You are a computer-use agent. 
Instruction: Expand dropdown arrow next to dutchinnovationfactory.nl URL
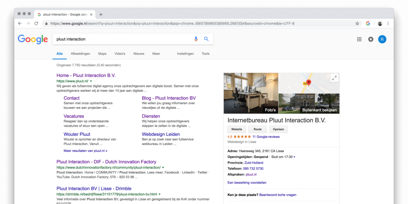pyautogui.click(x=163, y=168)
